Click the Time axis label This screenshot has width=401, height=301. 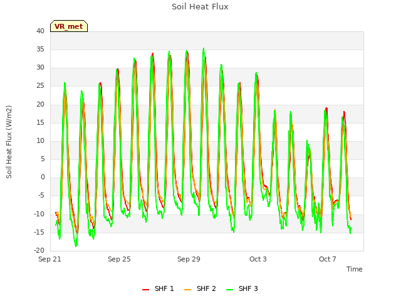pos(355,269)
